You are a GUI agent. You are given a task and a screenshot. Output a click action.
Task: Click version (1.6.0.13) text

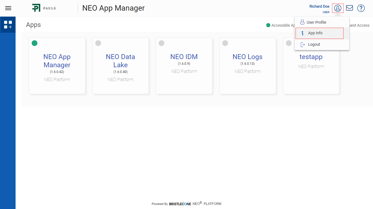247,64
